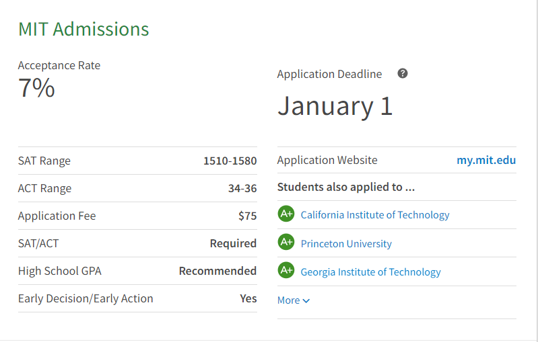
Task: Go to Georgia Institute of Technology page
Action: (370, 271)
